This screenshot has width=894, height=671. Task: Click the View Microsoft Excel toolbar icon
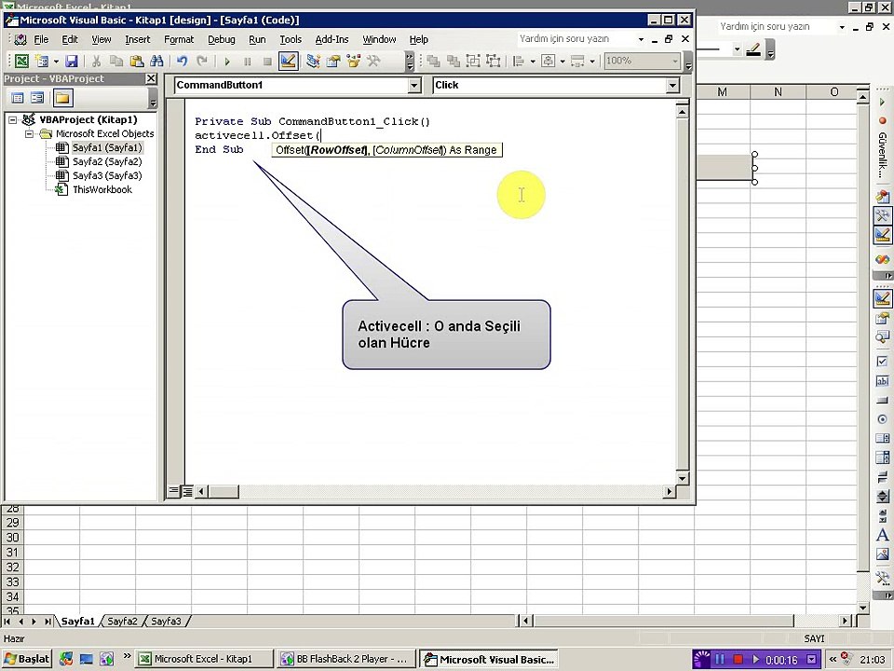(x=21, y=61)
